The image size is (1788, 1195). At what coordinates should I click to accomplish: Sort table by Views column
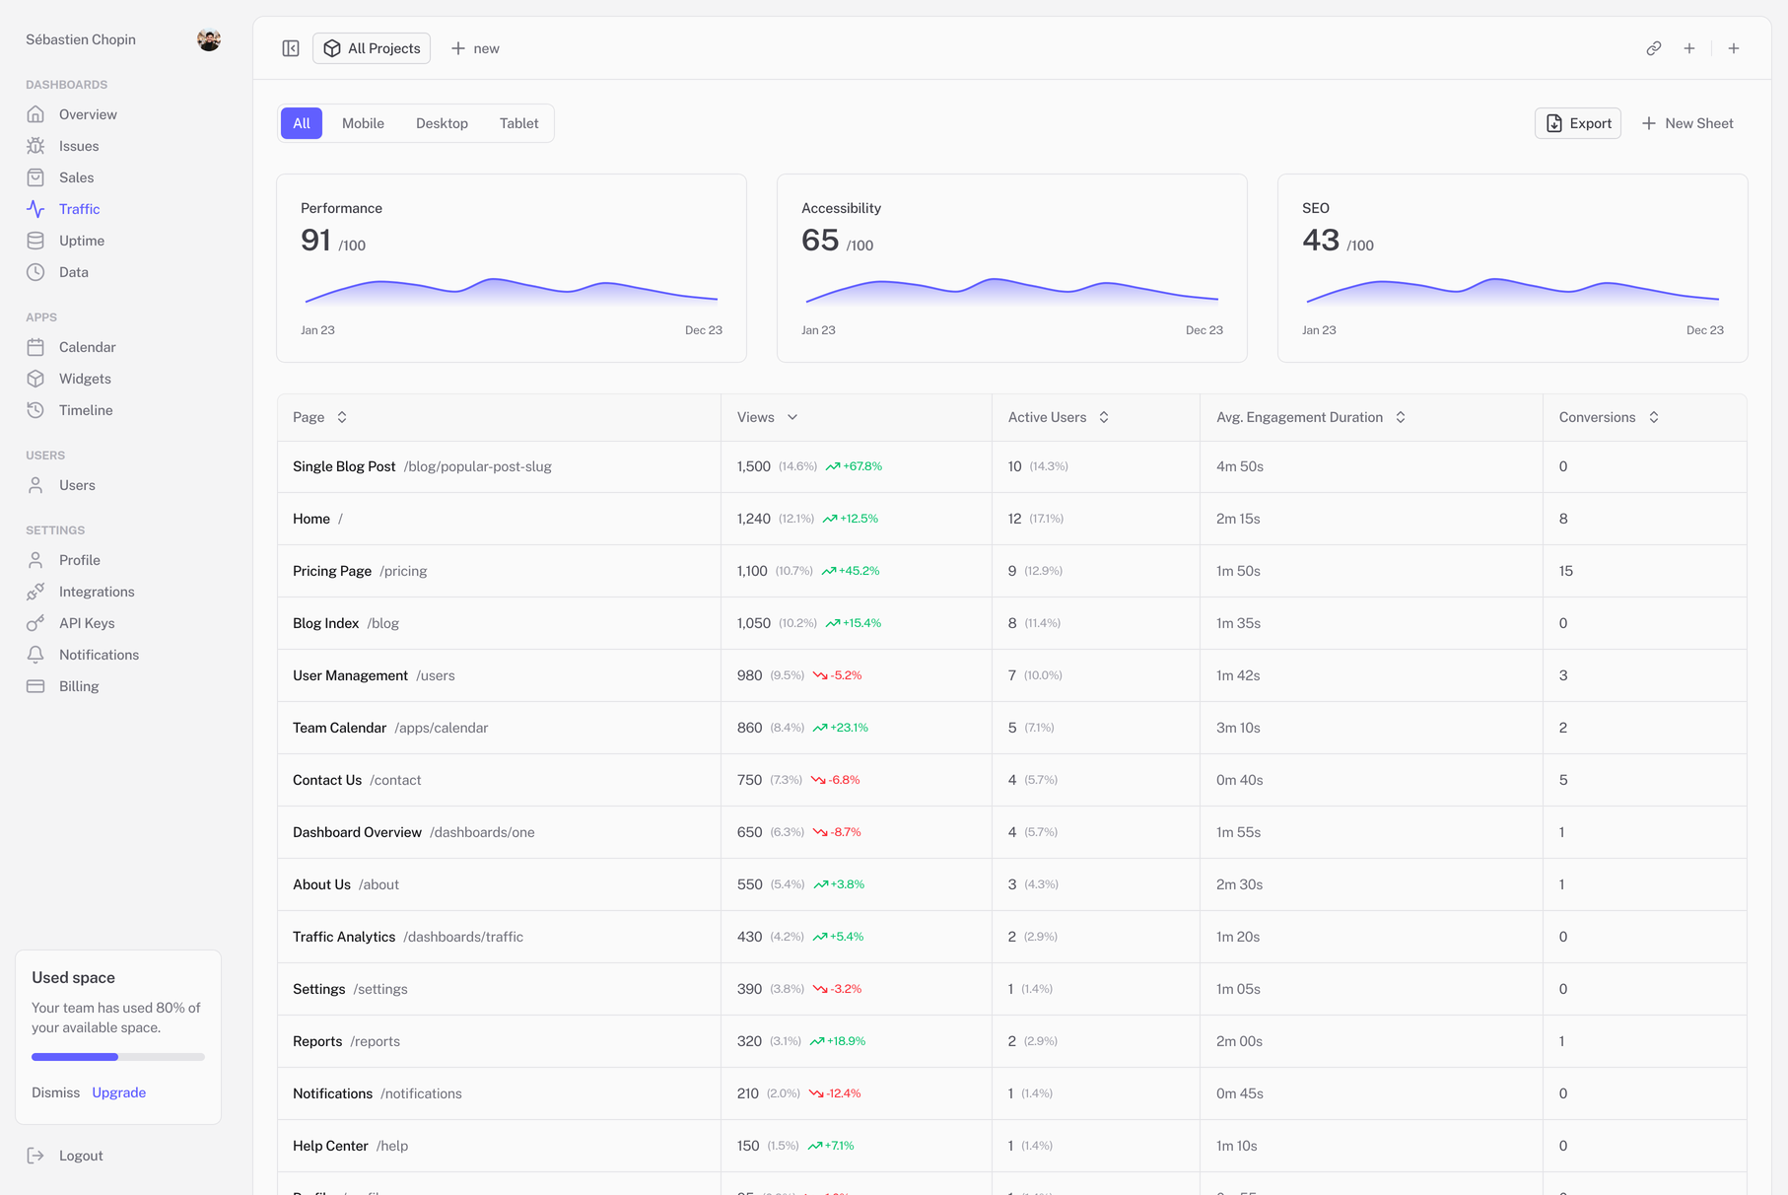(x=767, y=417)
